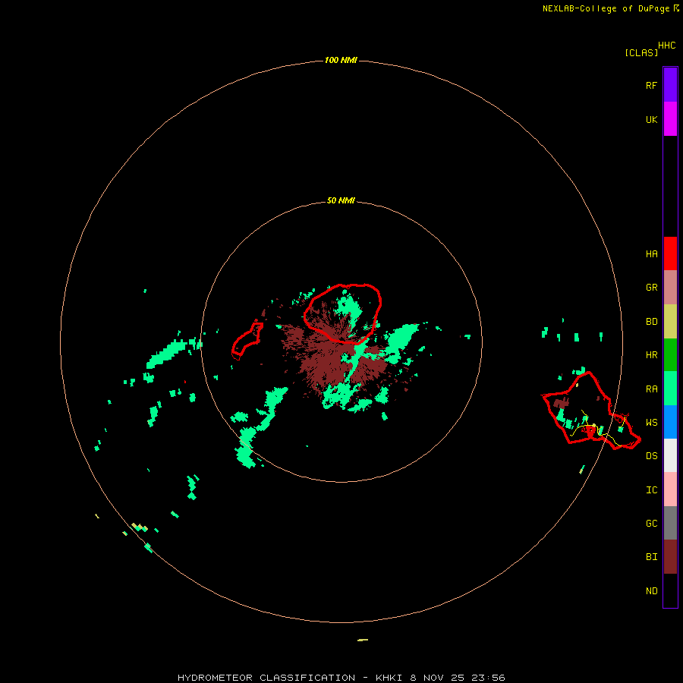
Task: Click the small red island outline left of center
Action: tap(247, 341)
